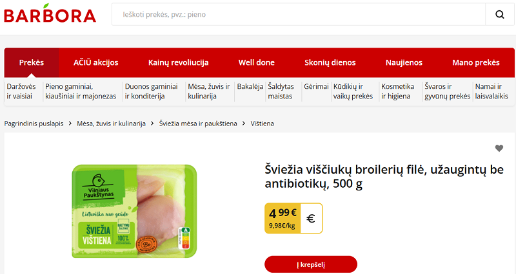Open Kosmetika ir higiena category
The image size is (516, 274).
coord(397,91)
